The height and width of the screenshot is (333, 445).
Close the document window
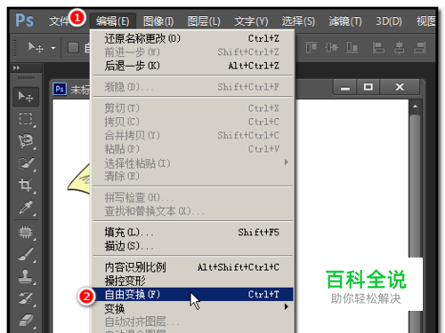pyautogui.click(x=400, y=87)
